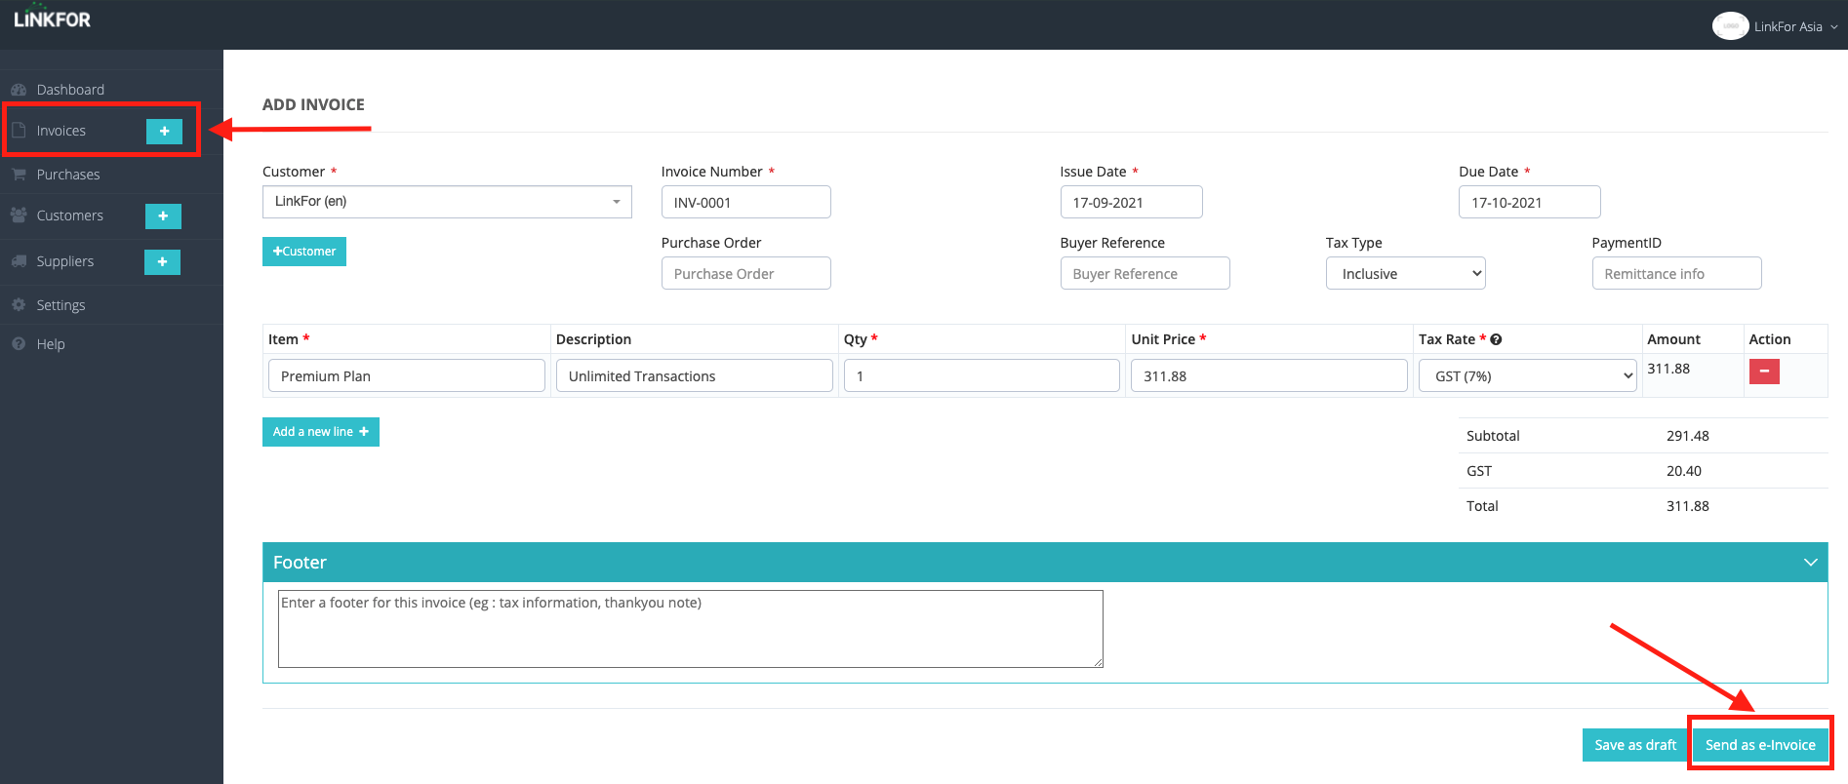Go to Invoices in sidebar
Viewport: 1848px width, 784px height.
click(x=61, y=131)
